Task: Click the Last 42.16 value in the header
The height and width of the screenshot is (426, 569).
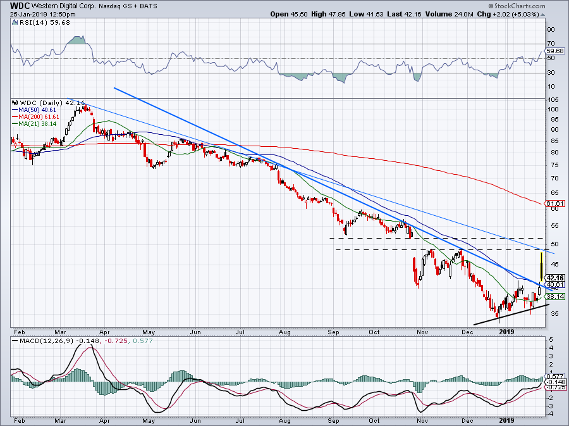Action: (404, 14)
